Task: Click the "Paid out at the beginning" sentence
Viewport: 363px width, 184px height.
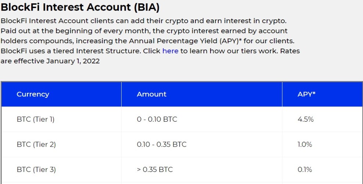Action: pos(147,36)
